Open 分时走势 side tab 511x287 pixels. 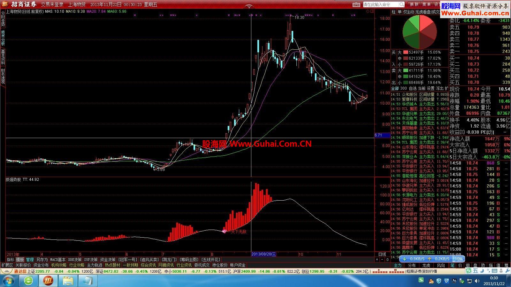point(3,18)
